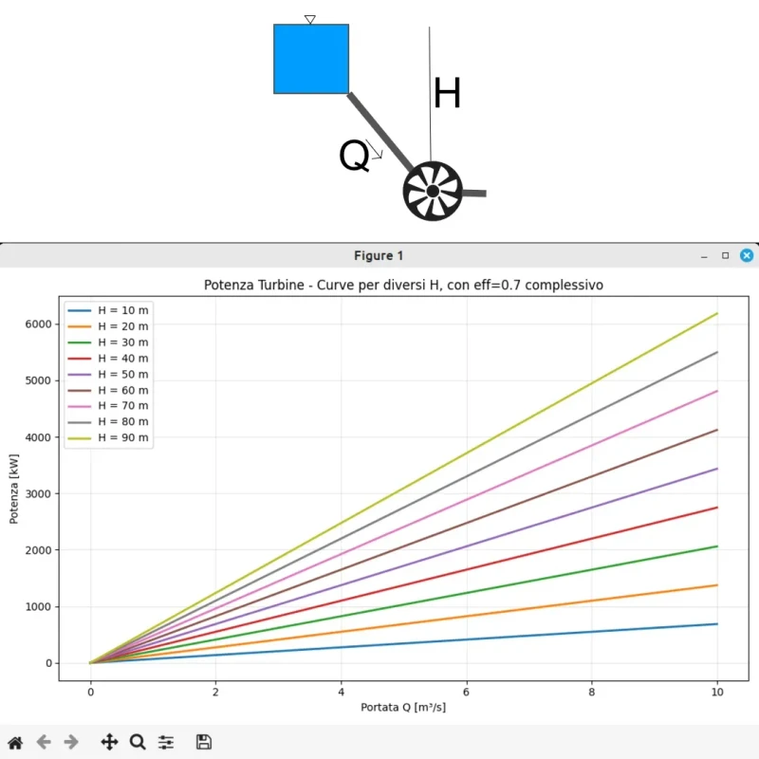Close the Figure 1 window
Screen dimensions: 759x759
tap(747, 255)
